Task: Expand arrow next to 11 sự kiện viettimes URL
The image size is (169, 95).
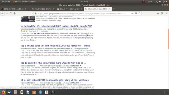Action: (80, 83)
